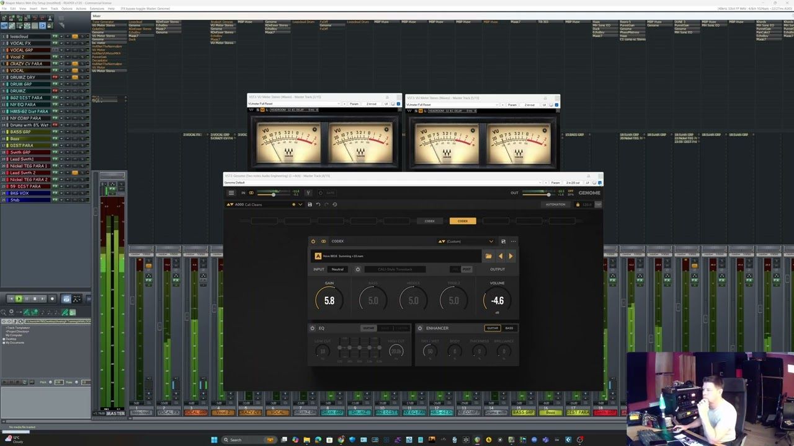The height and width of the screenshot is (446, 794).
Task: Select GUITAR mode in the EQ section
Action: pyautogui.click(x=368, y=328)
